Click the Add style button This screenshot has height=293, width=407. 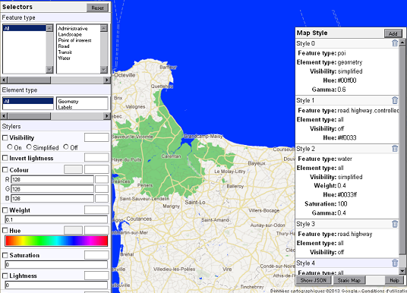pos(393,33)
